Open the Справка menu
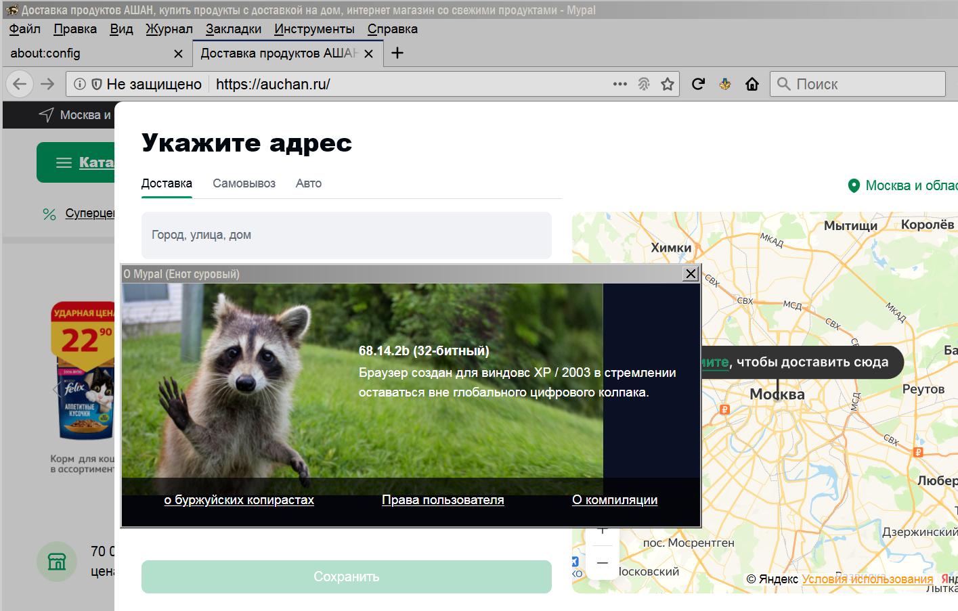 pos(393,29)
